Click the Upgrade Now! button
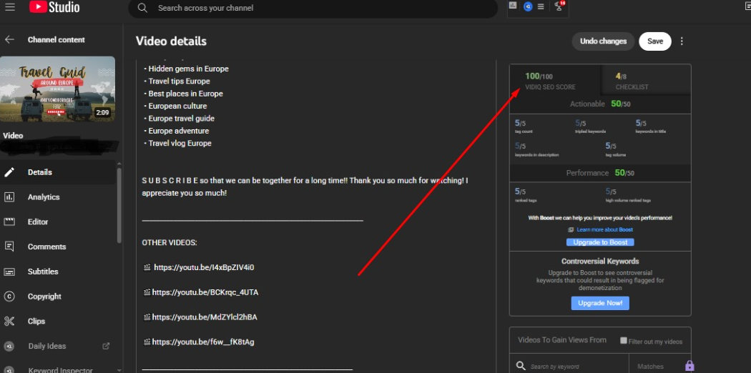Image resolution: width=751 pixels, height=373 pixels. pos(600,303)
